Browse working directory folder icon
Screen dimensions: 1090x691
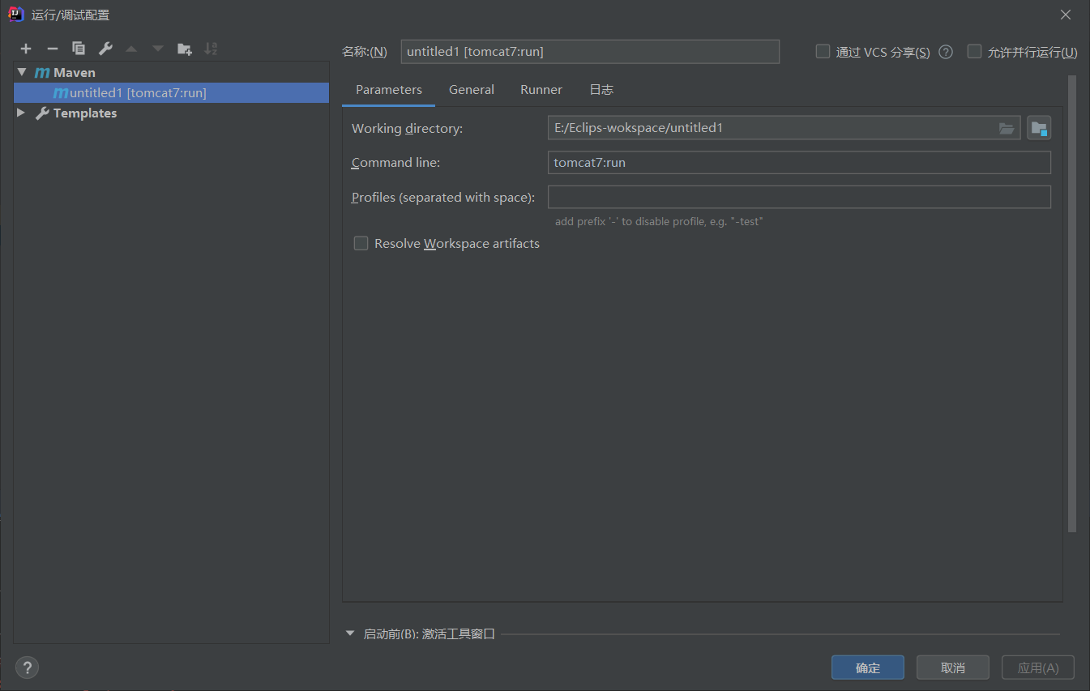[x=1007, y=128]
